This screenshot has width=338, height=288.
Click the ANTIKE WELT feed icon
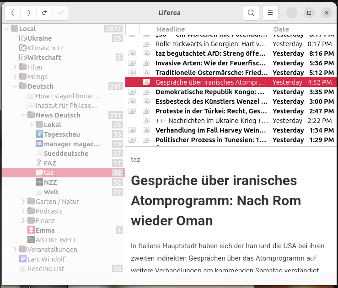click(31, 240)
